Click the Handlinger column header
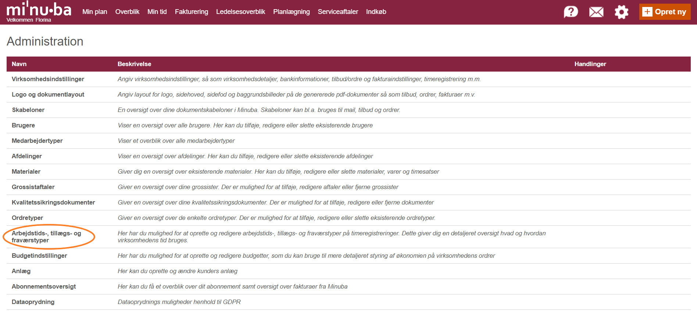The image size is (697, 315). click(x=590, y=64)
